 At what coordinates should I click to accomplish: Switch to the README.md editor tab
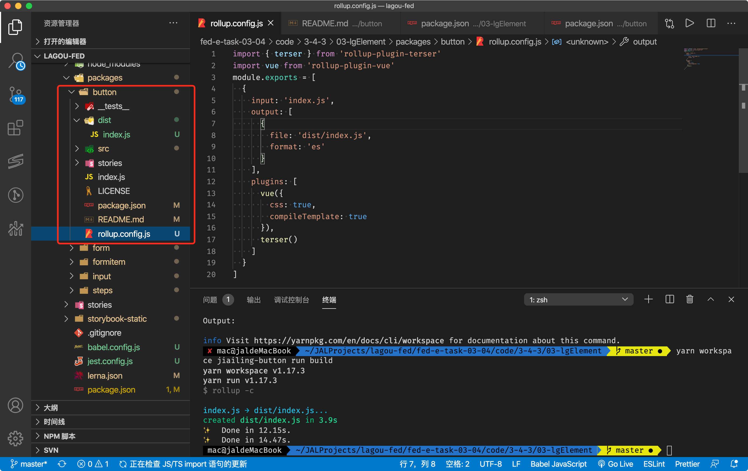[325, 24]
